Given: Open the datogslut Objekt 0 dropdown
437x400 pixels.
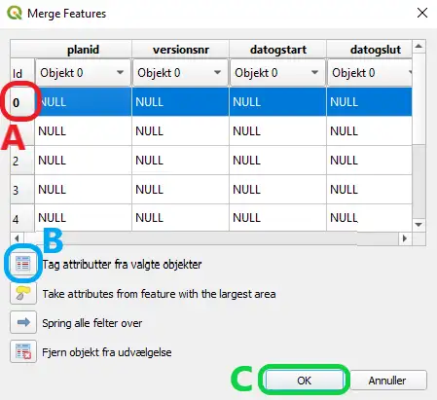Looking at the screenshot, I should click(x=370, y=72).
